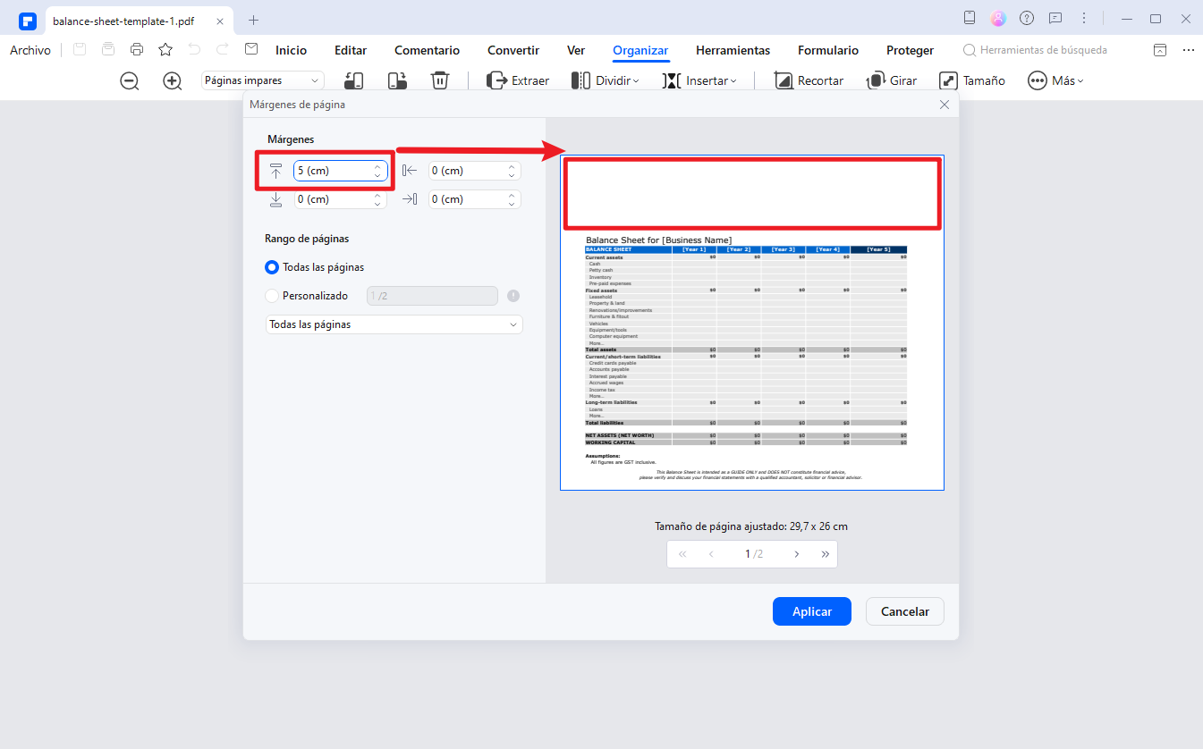
Task: Select the Zoom in tool
Action: click(x=172, y=80)
